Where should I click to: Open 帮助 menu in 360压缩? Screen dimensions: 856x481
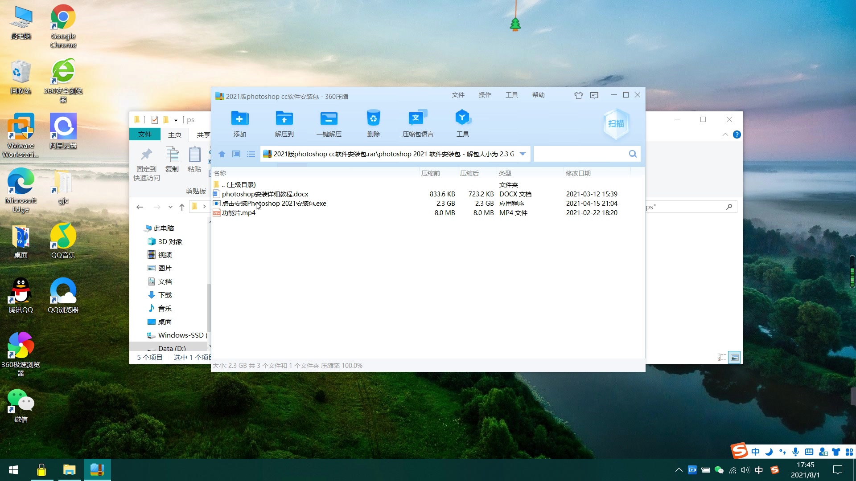[x=539, y=95]
